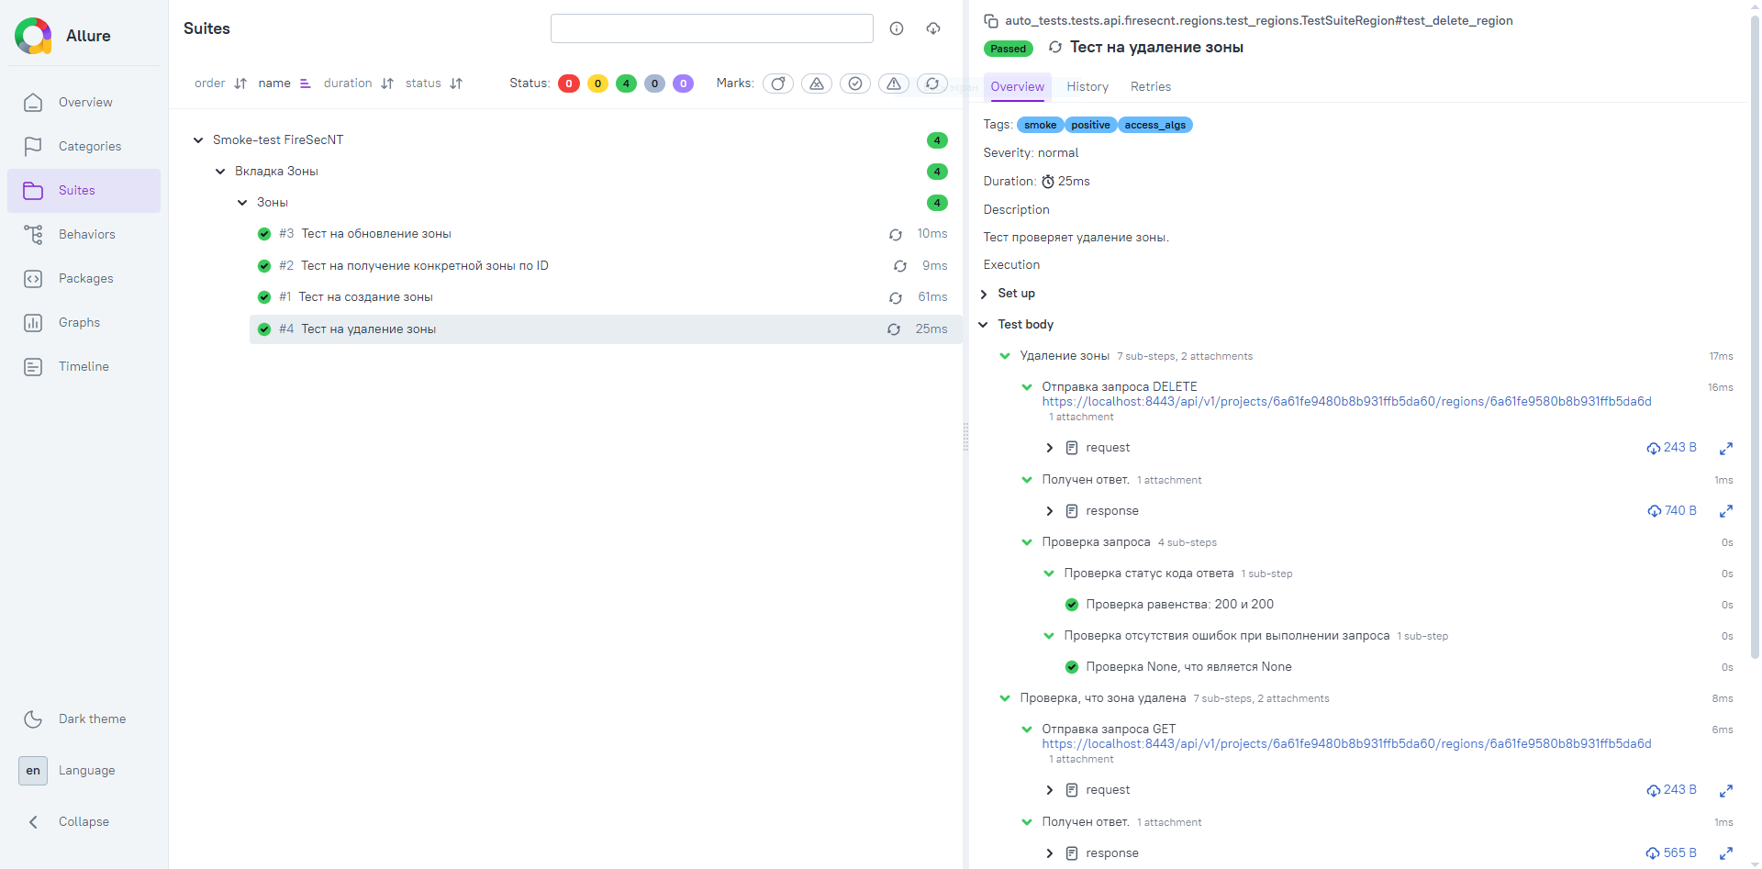Viewport: 1762px width, 869px height.
Task: Select test #3 Тест на обновление зоны
Action: point(606,234)
